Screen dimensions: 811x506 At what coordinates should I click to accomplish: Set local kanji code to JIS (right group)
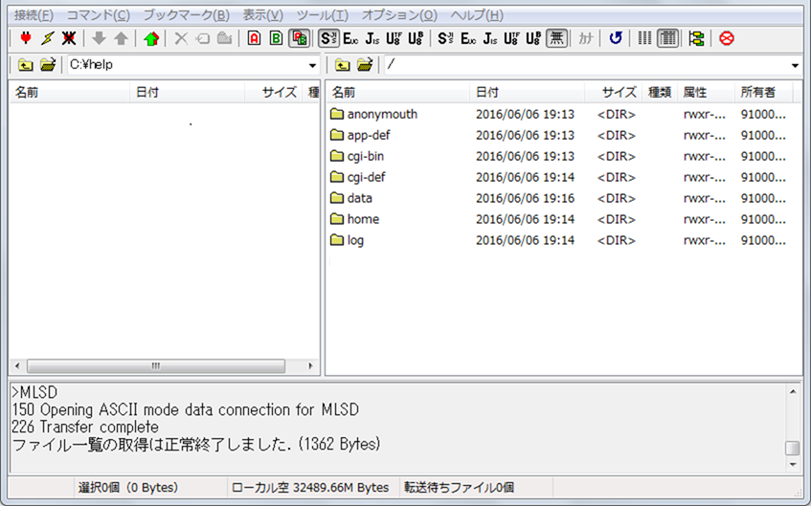tap(490, 38)
